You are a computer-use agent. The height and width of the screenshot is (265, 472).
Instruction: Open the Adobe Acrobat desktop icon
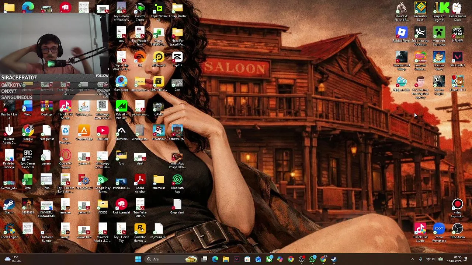140,184
